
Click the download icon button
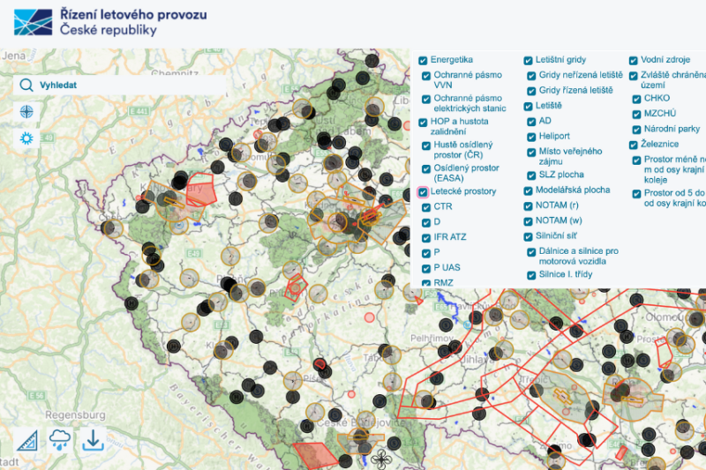[94, 440]
